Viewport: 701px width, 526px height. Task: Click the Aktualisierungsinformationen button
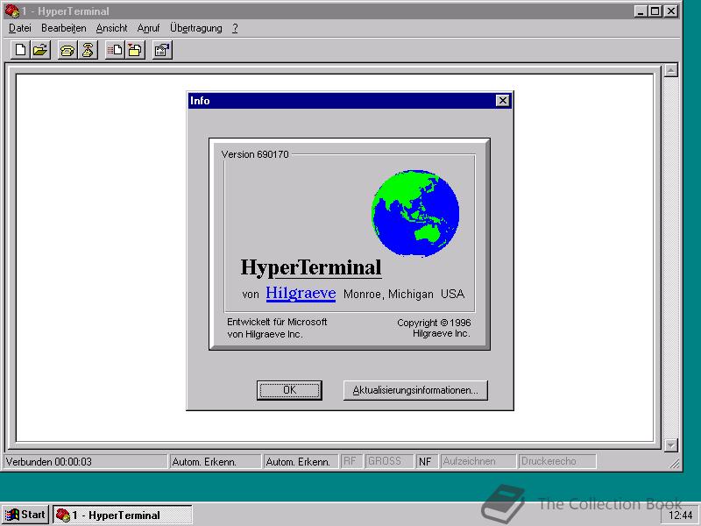pyautogui.click(x=415, y=390)
